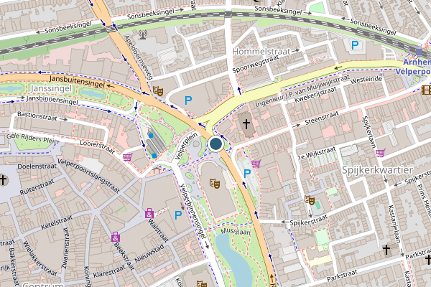
Task: Click the church cross icon near Steenstraat
Action: coord(246,124)
